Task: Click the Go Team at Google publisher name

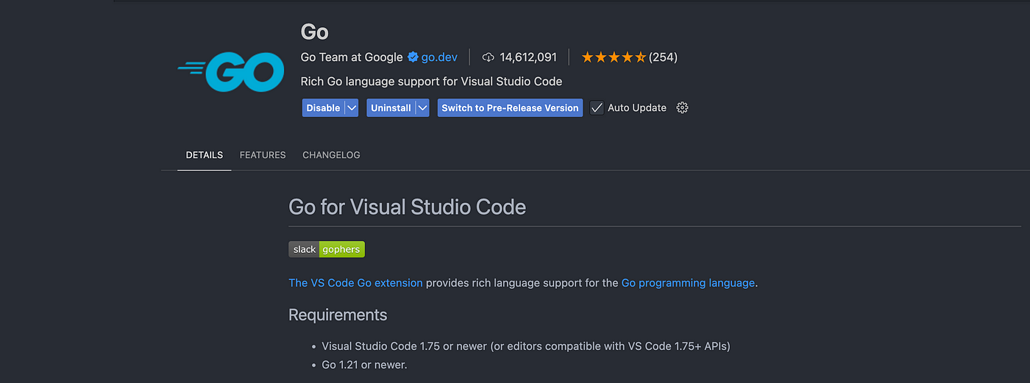Action: [352, 57]
